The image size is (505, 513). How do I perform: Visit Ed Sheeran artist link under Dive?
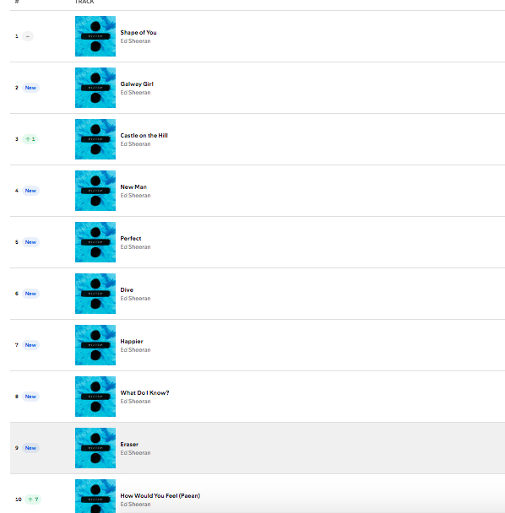(135, 299)
